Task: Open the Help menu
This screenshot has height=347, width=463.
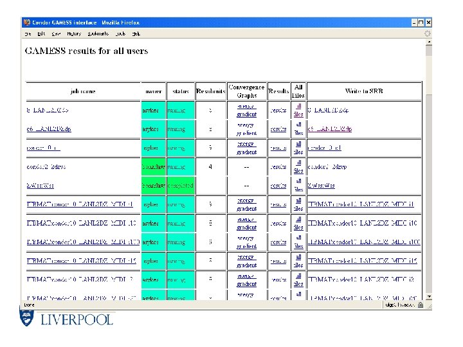Action: [136, 33]
